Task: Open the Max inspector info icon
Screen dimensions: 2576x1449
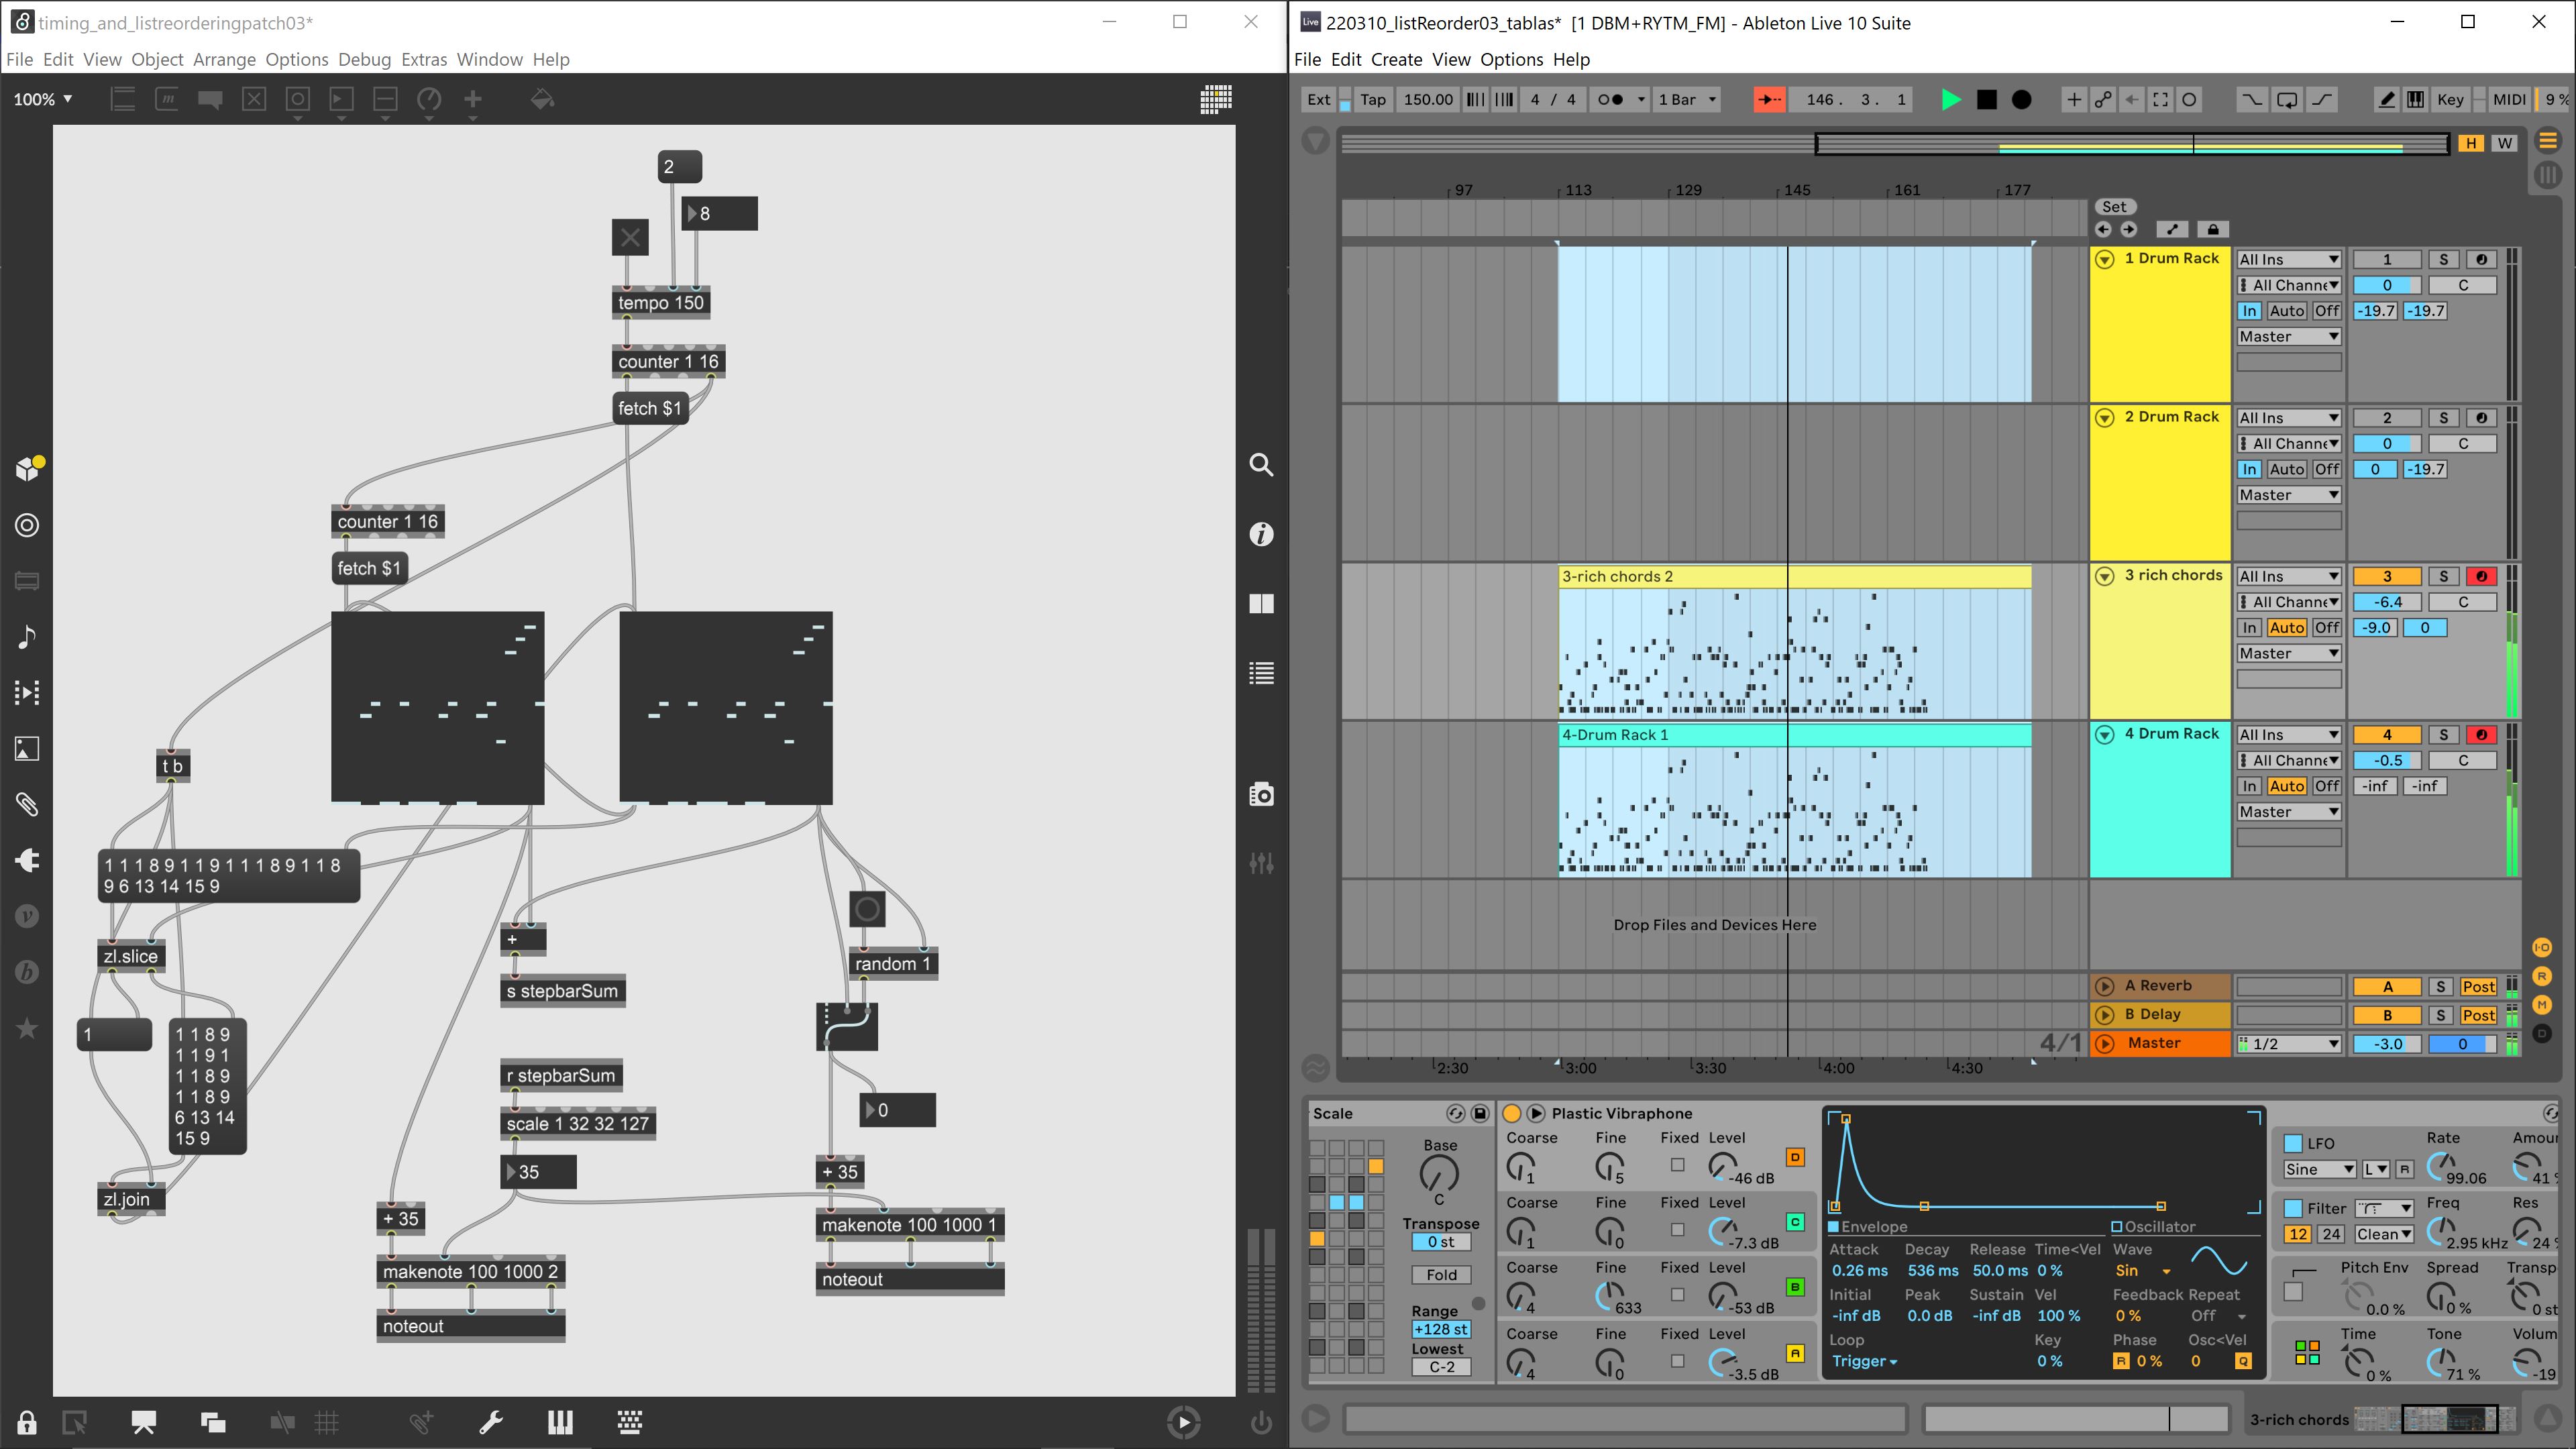Action: point(1261,534)
